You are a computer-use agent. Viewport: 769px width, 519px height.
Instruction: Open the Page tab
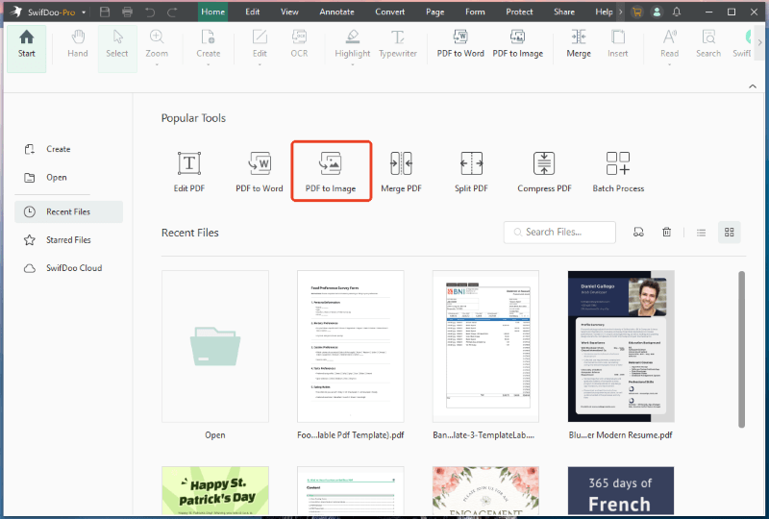point(434,12)
